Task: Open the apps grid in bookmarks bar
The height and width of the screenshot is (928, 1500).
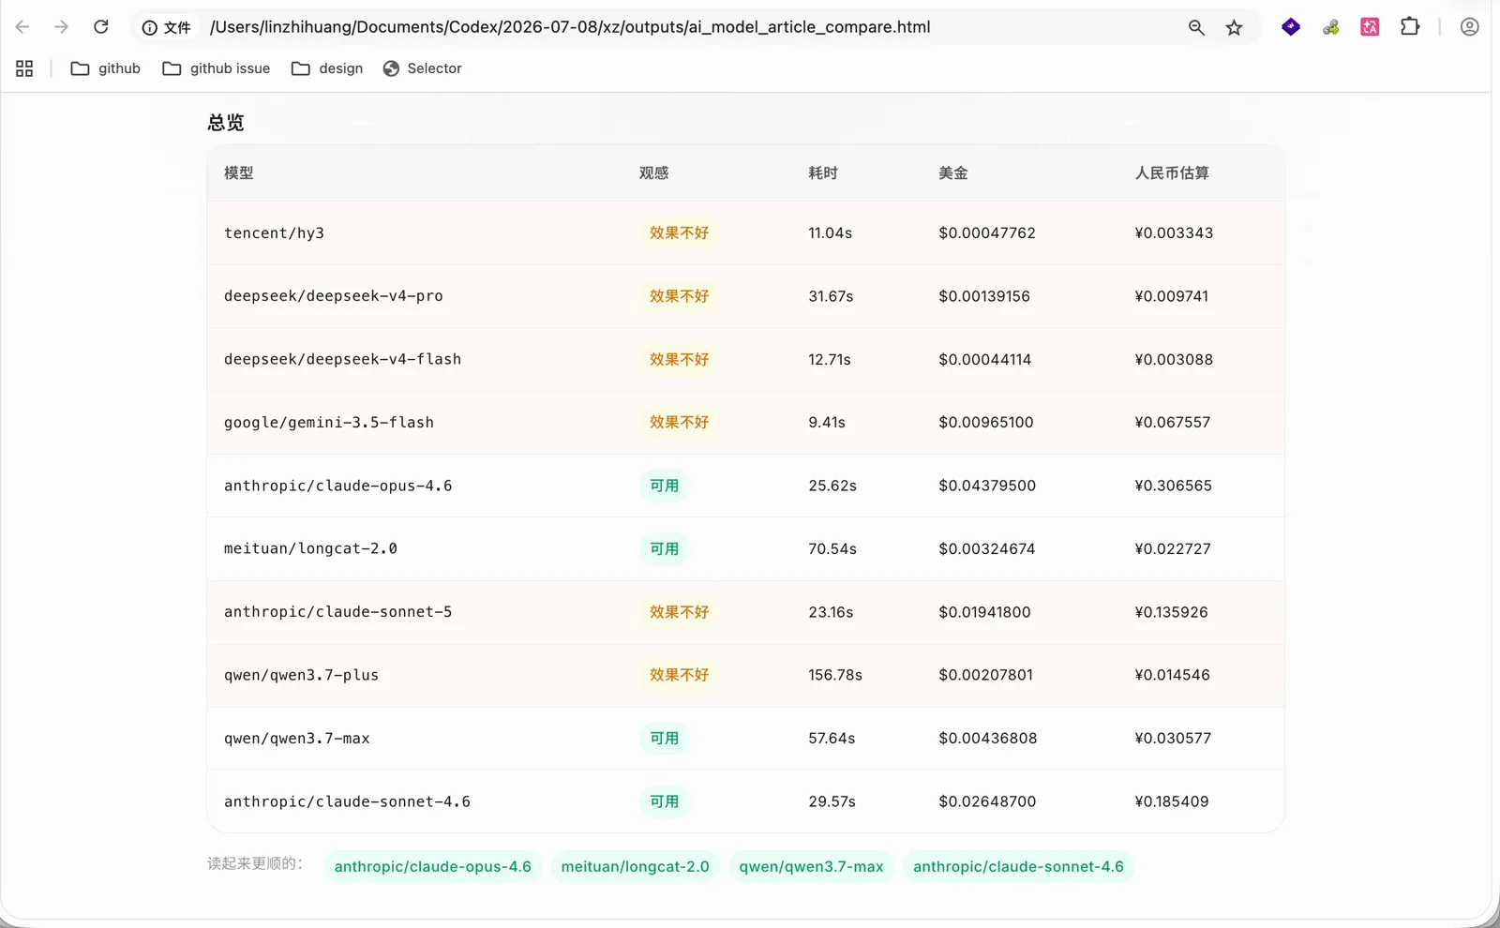Action: tap(24, 68)
